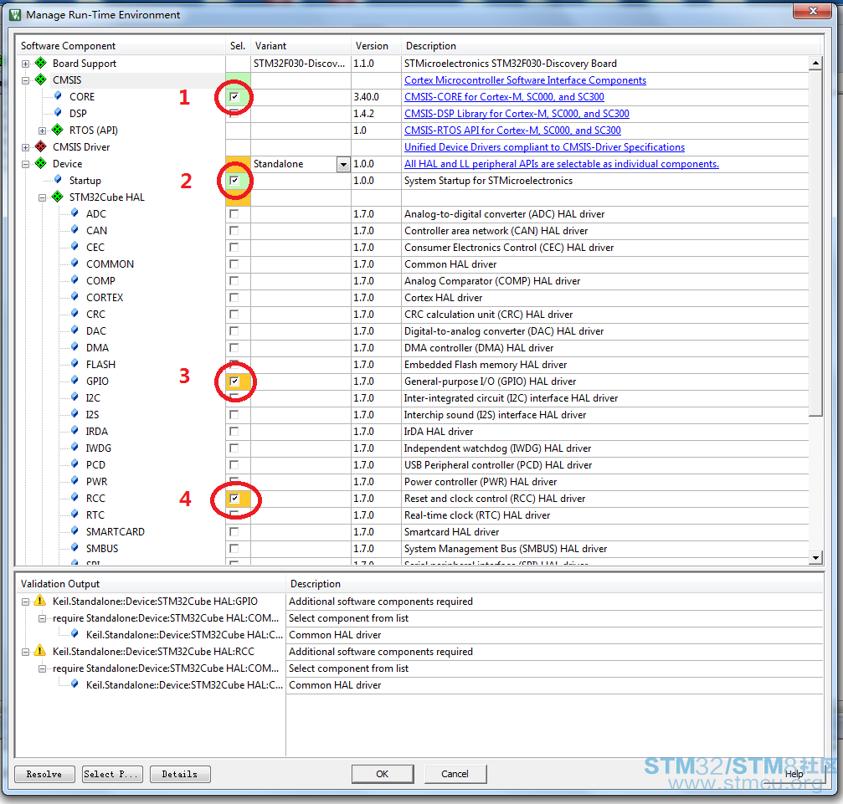The image size is (843, 804).
Task: Click the DMA component icon
Action: pyautogui.click(x=75, y=346)
